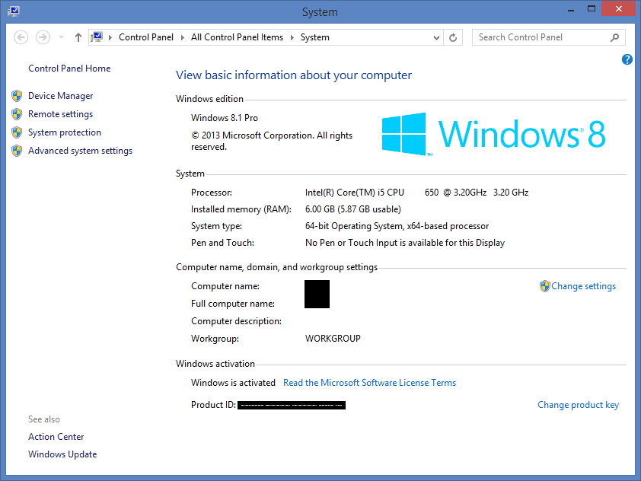
Task: Open the address bar history dropdown
Action: (x=437, y=37)
